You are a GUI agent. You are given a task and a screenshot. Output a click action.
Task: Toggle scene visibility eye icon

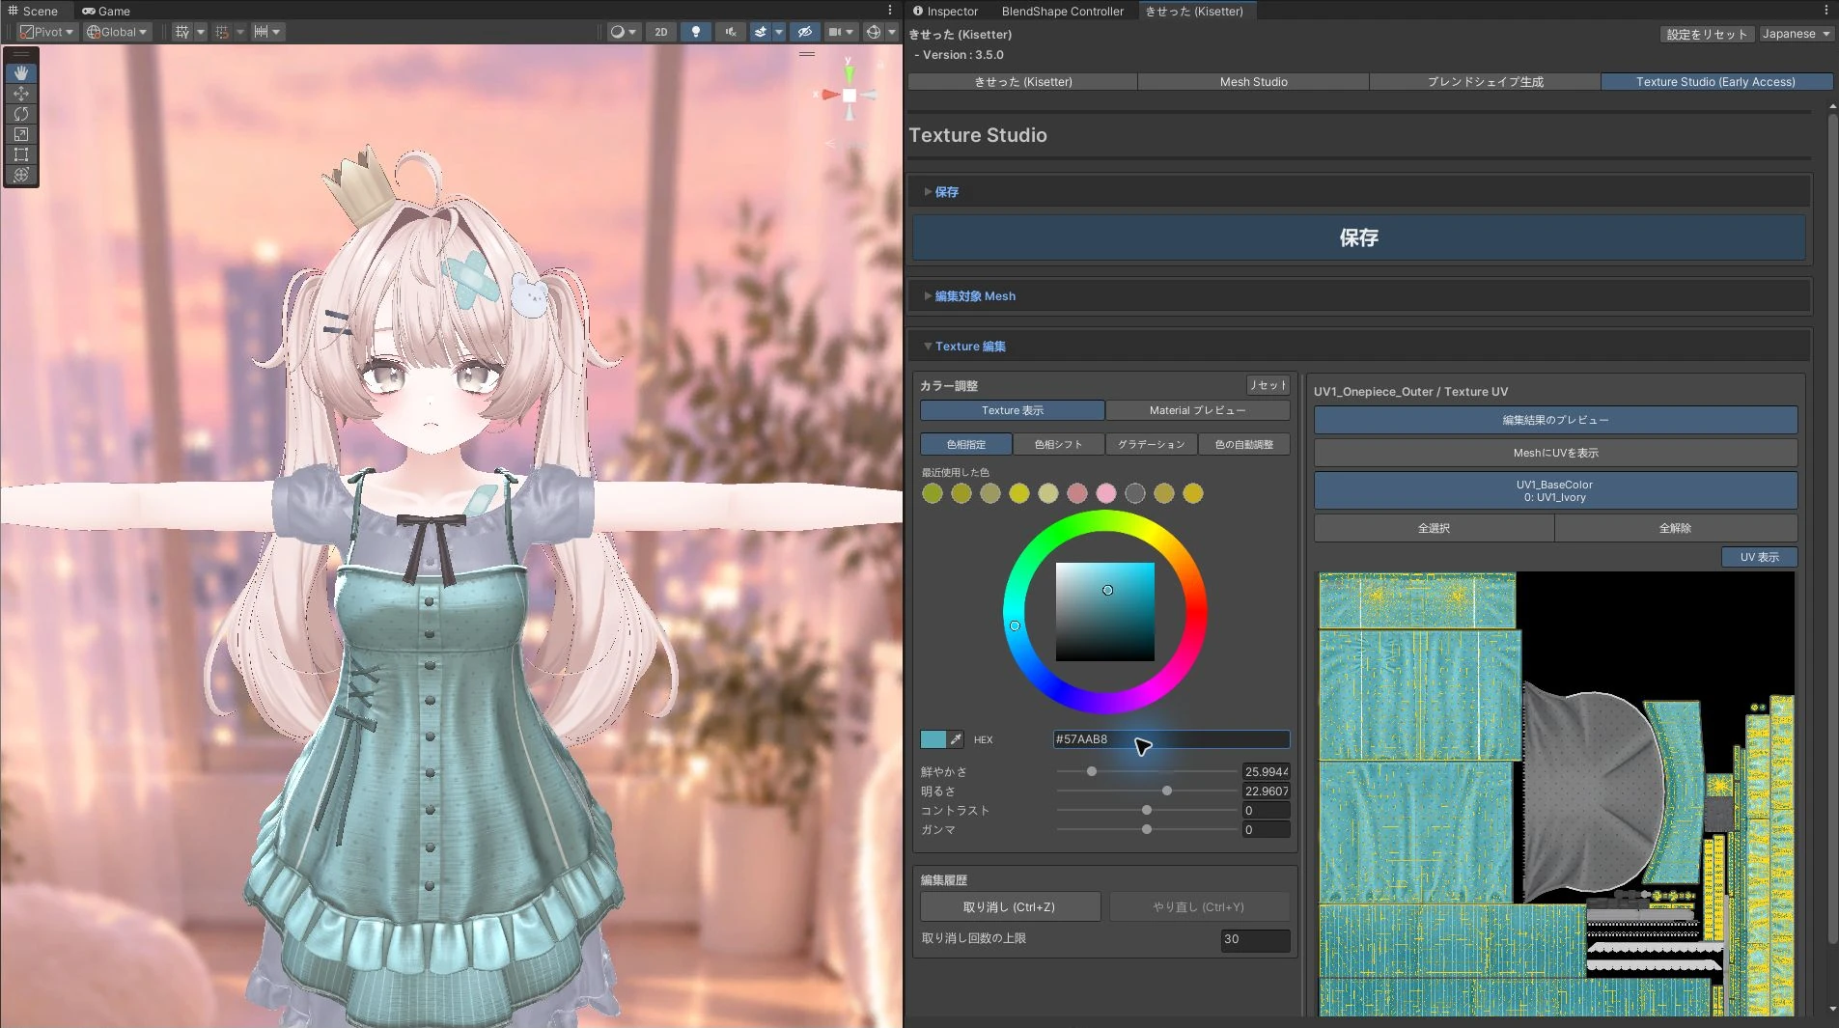pos(804,32)
